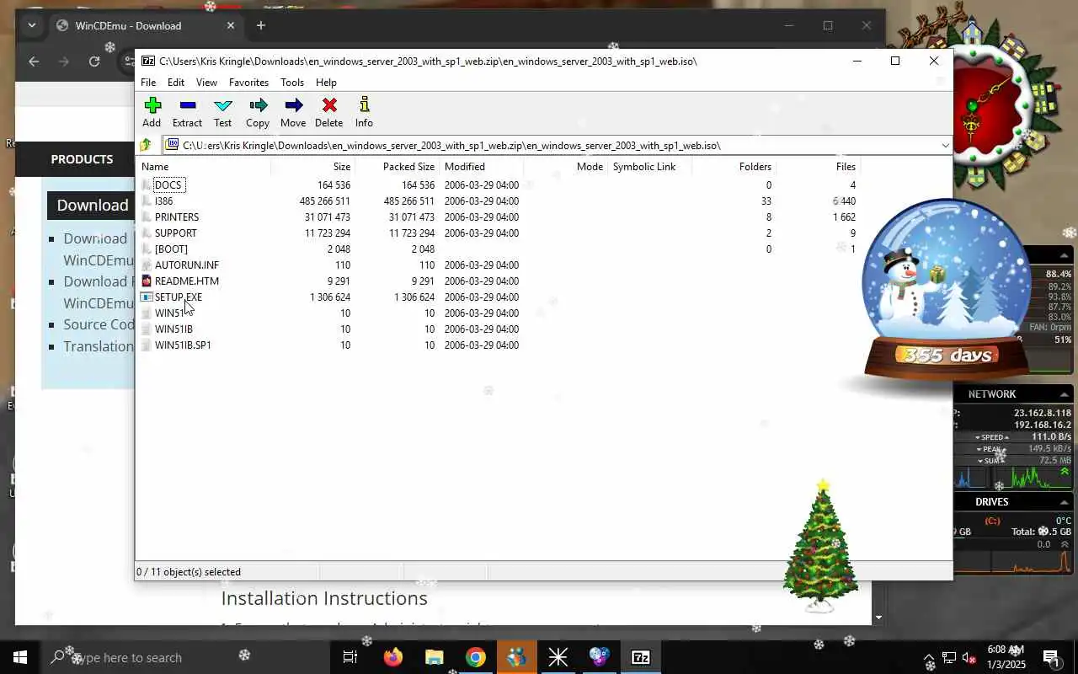Select the AUTORUN.INF file
The image size is (1078, 674).
tap(186, 265)
